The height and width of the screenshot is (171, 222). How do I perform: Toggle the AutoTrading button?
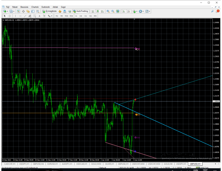click(80, 11)
